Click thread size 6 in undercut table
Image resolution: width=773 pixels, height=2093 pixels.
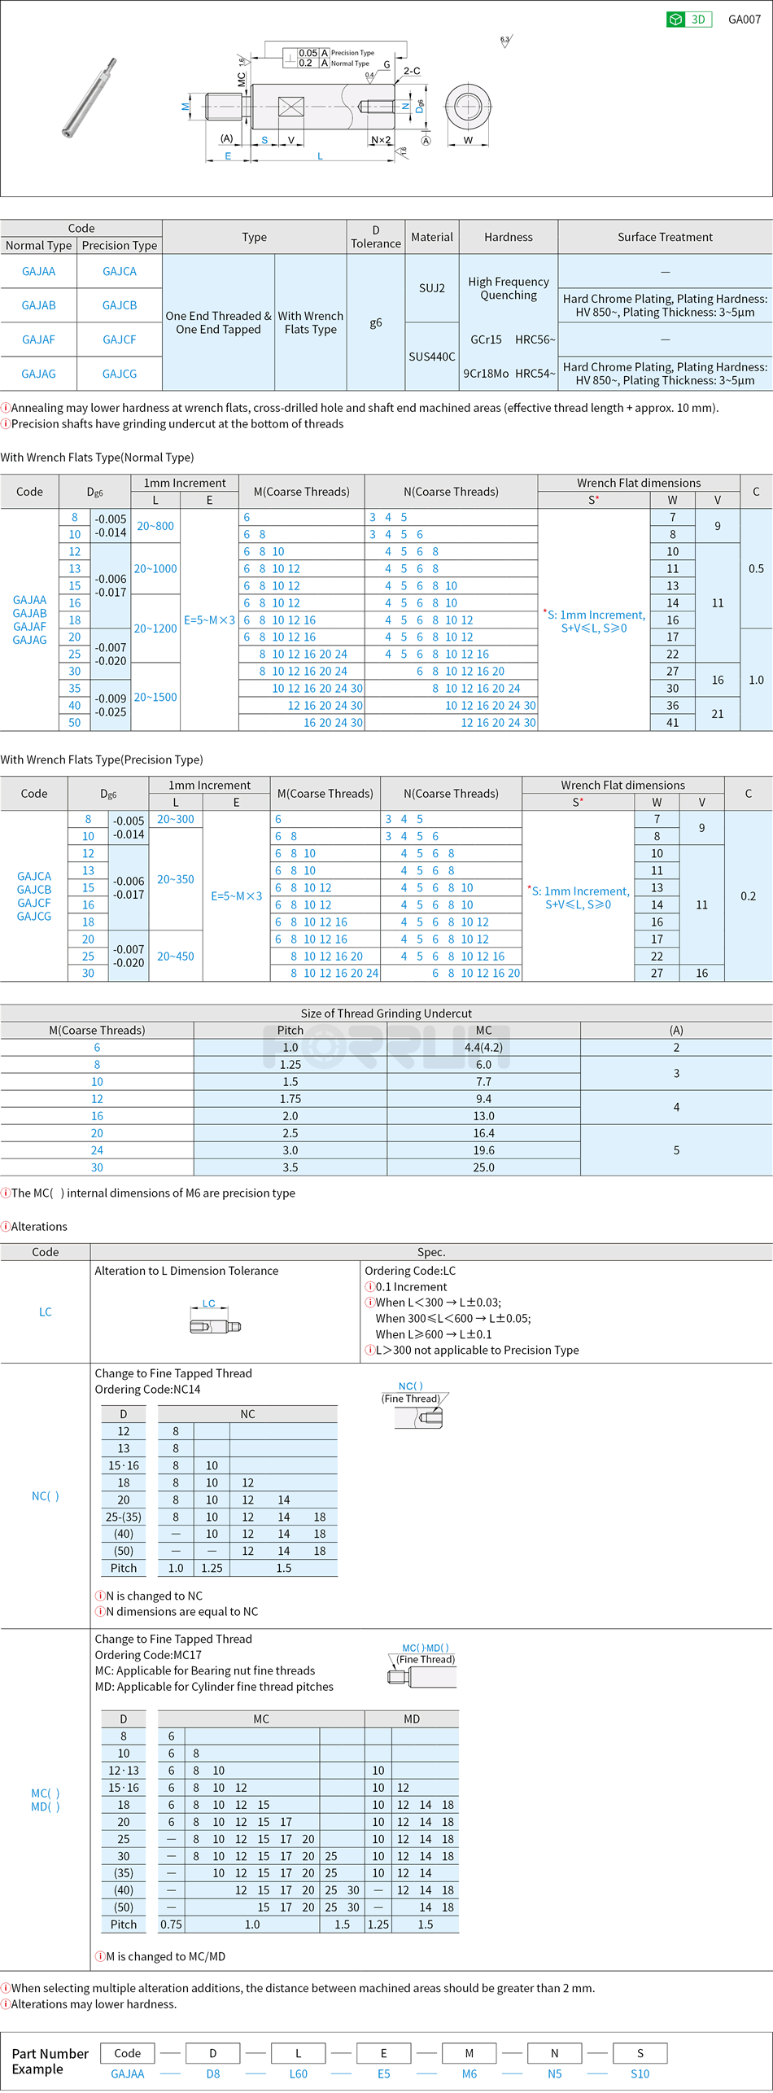pos(97,1048)
